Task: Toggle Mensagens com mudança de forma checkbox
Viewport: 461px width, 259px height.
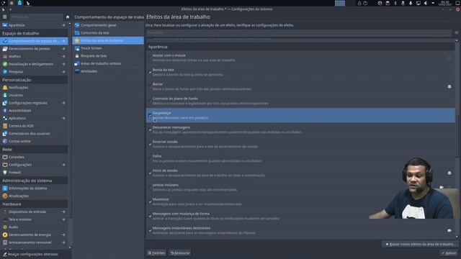Action: [150, 216]
